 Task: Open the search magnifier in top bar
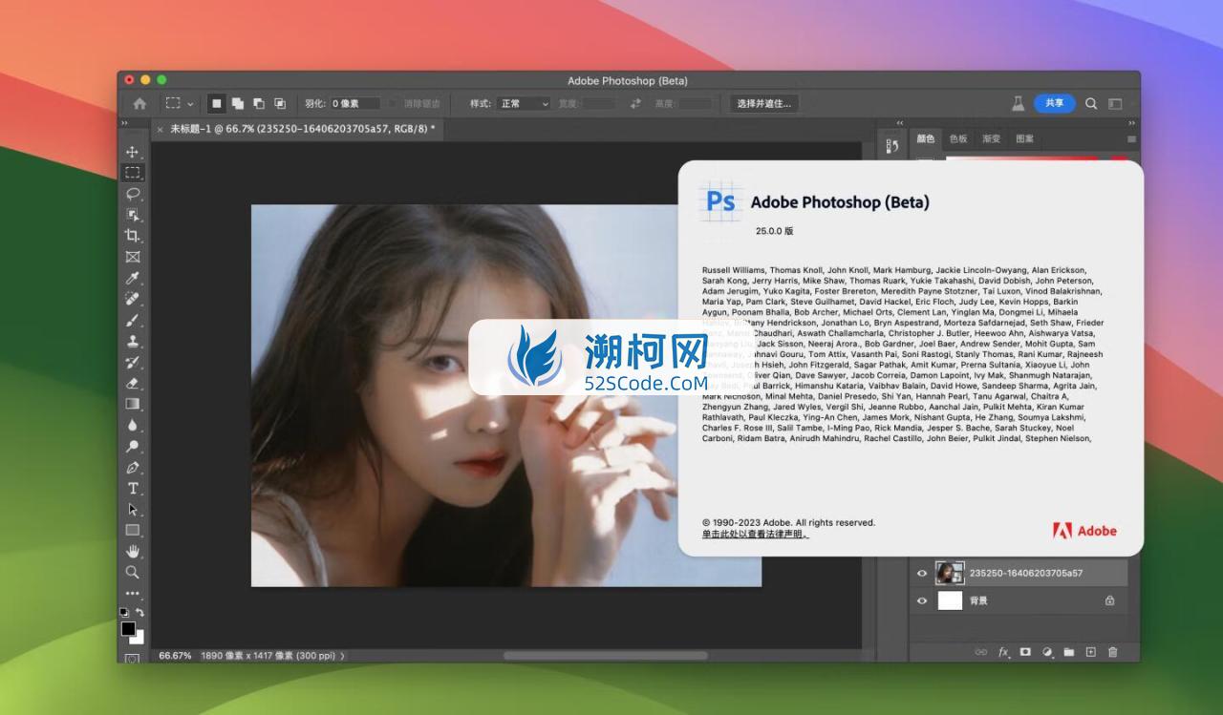point(1091,103)
